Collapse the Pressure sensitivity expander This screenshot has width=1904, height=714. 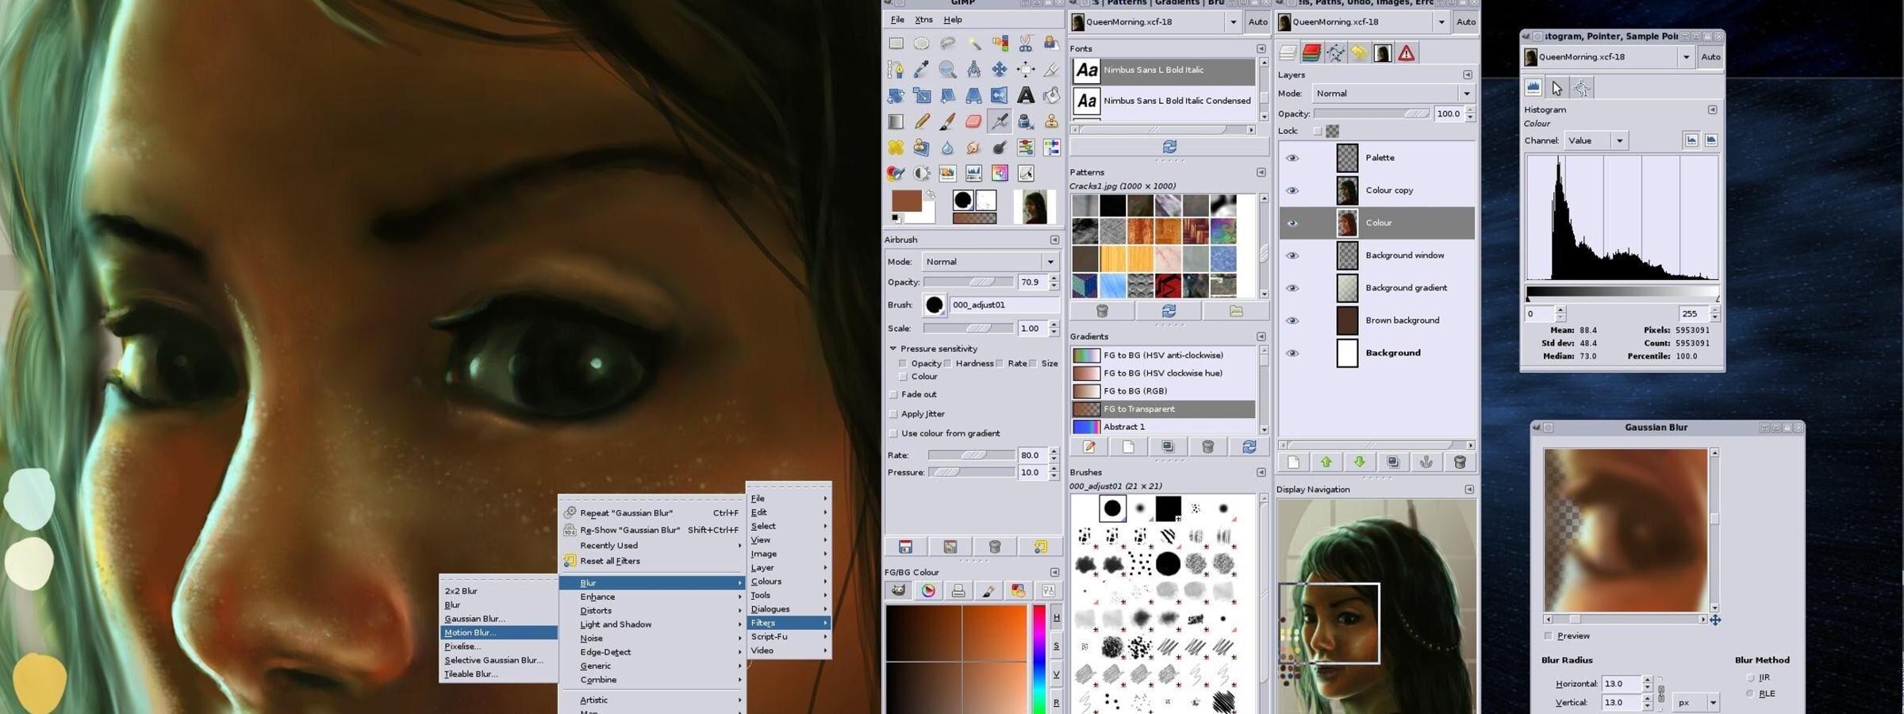(x=893, y=349)
